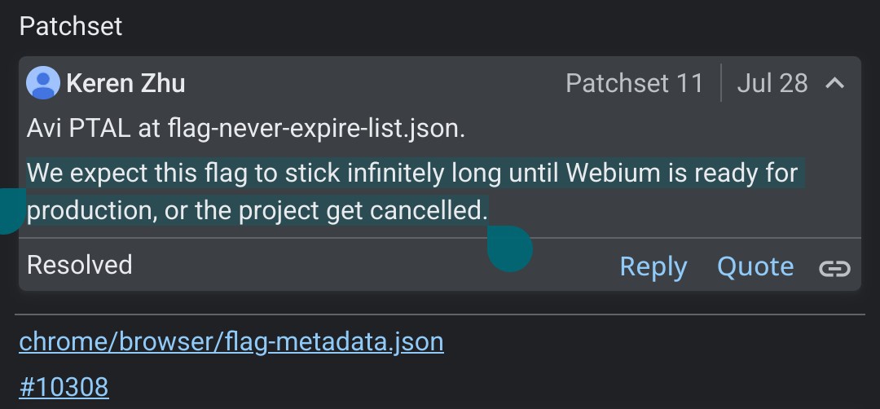This screenshot has height=409, width=880.
Task: Open chrome/browser/flag-metadata.json file link
Action: pos(231,341)
